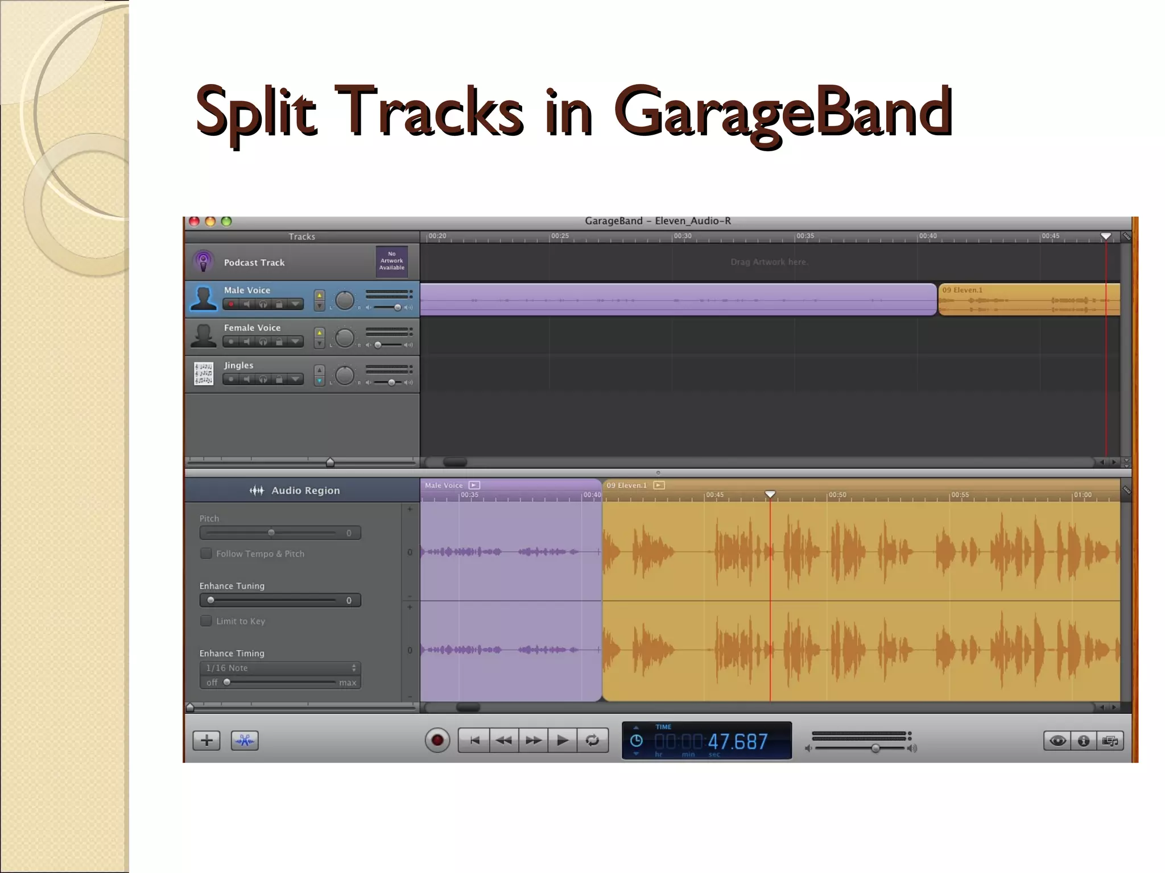Adjust the Female Voice pan knob
1165x873 pixels.
click(x=345, y=338)
